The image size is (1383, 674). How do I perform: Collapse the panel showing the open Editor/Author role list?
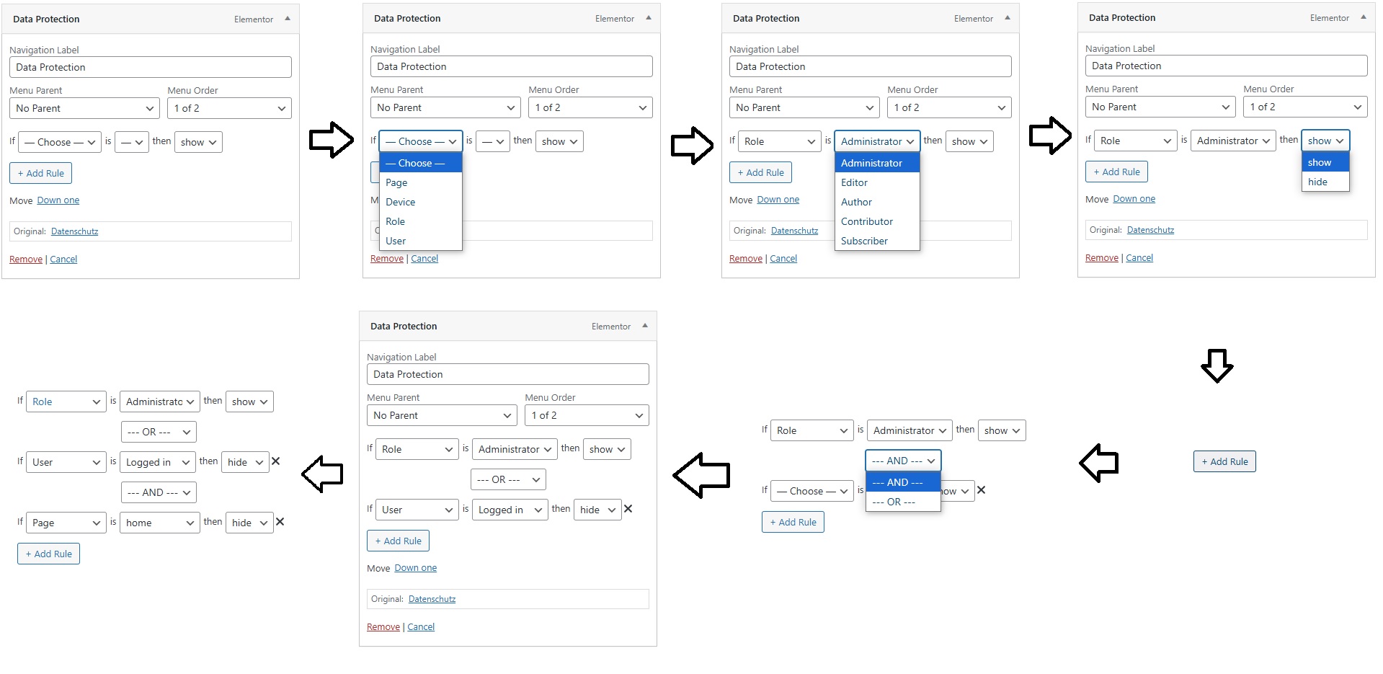tap(1008, 18)
